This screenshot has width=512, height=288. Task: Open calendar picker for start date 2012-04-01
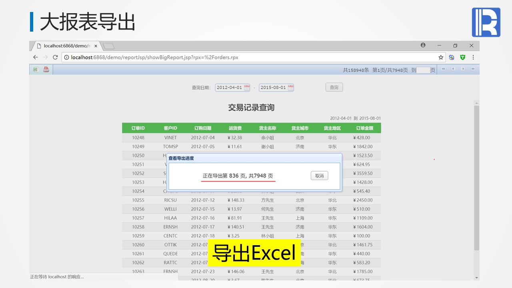(247, 87)
